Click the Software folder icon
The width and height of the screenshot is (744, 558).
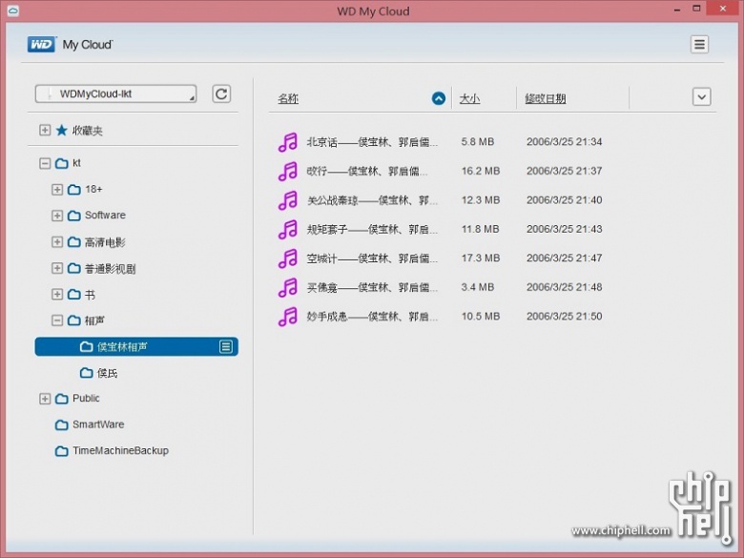click(x=74, y=216)
